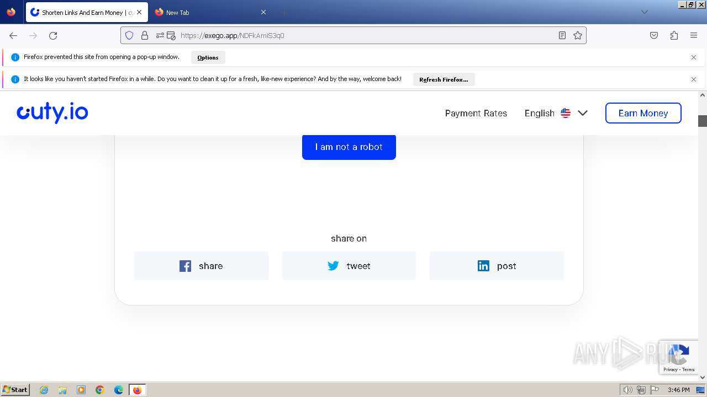
Task: List all tabs dropdown arrow
Action: coord(644,12)
